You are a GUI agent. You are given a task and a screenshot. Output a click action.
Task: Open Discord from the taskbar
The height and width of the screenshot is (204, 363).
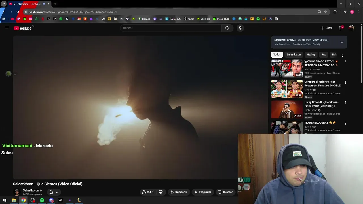pos(51,200)
